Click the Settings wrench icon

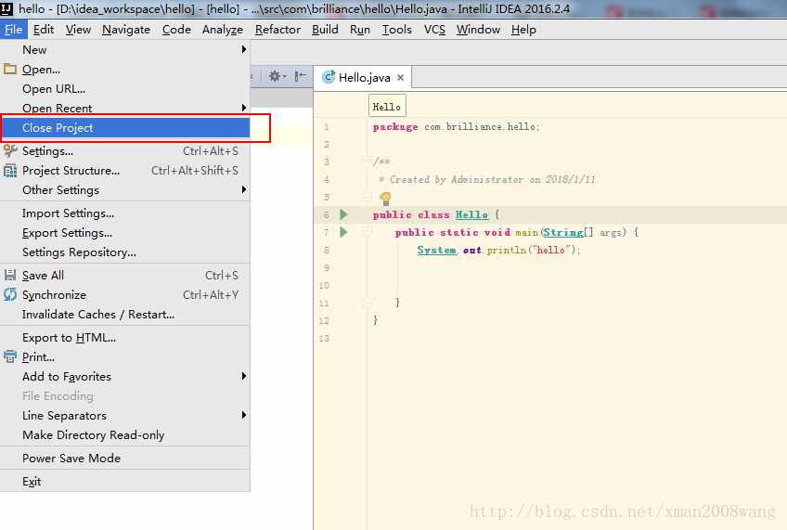point(10,150)
